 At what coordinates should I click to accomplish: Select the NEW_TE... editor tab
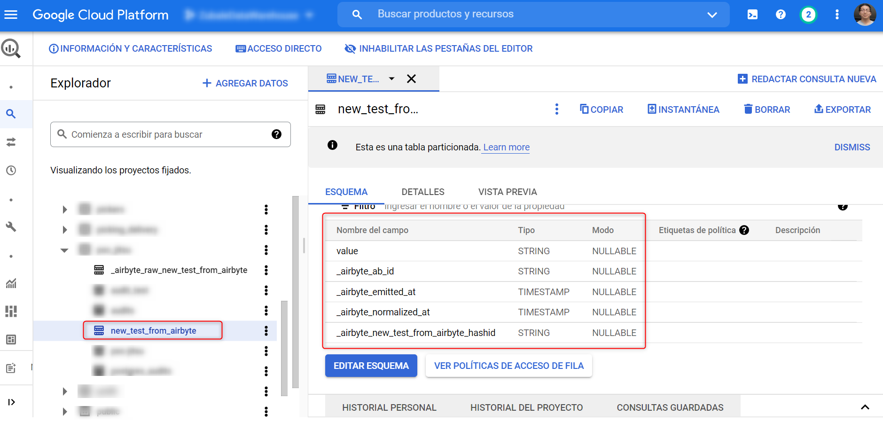pyautogui.click(x=353, y=79)
